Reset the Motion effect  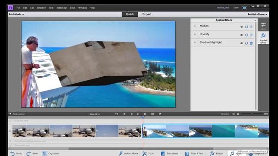pos(246,27)
